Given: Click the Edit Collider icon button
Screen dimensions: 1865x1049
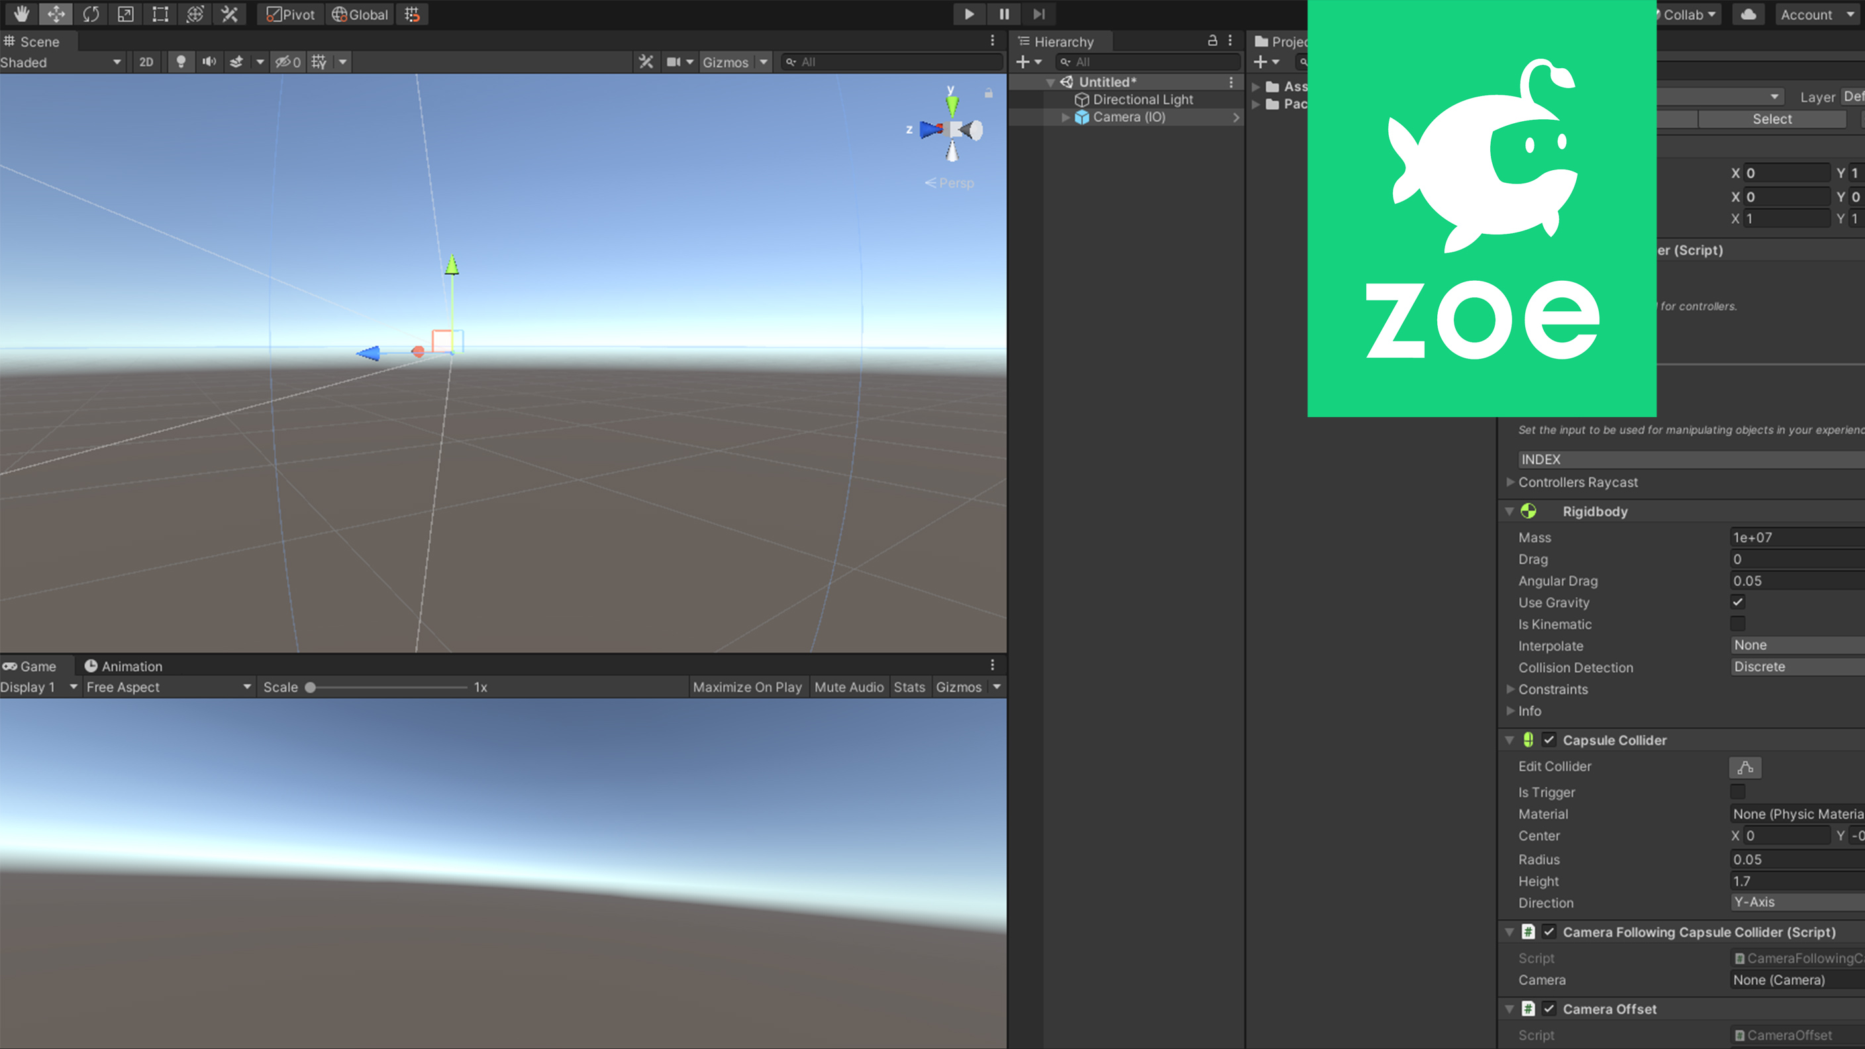Looking at the screenshot, I should pyautogui.click(x=1745, y=767).
